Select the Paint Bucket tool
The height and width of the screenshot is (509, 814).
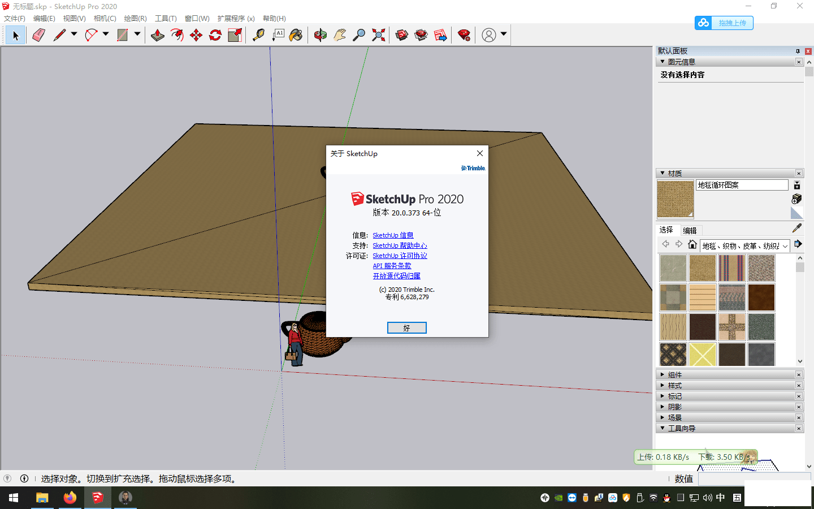296,35
